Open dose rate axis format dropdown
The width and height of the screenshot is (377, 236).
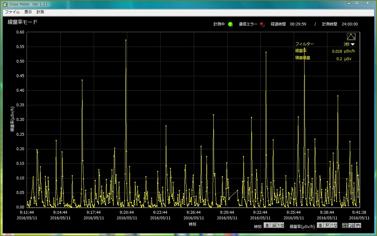[333, 226]
